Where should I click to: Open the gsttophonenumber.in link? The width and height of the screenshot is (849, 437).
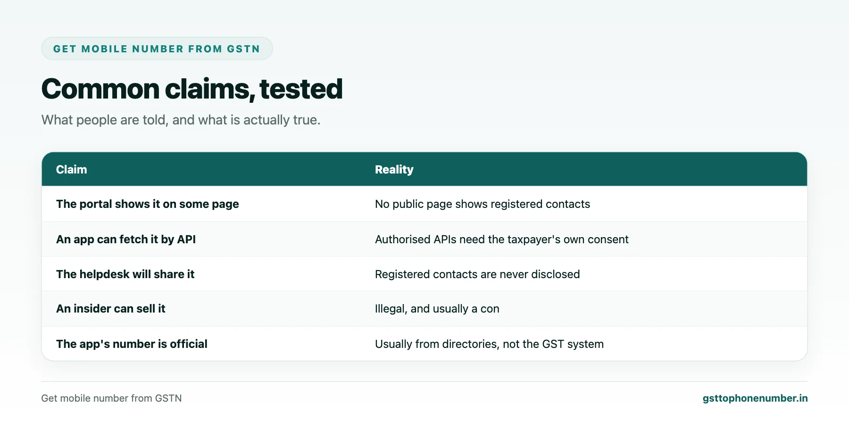coord(755,398)
